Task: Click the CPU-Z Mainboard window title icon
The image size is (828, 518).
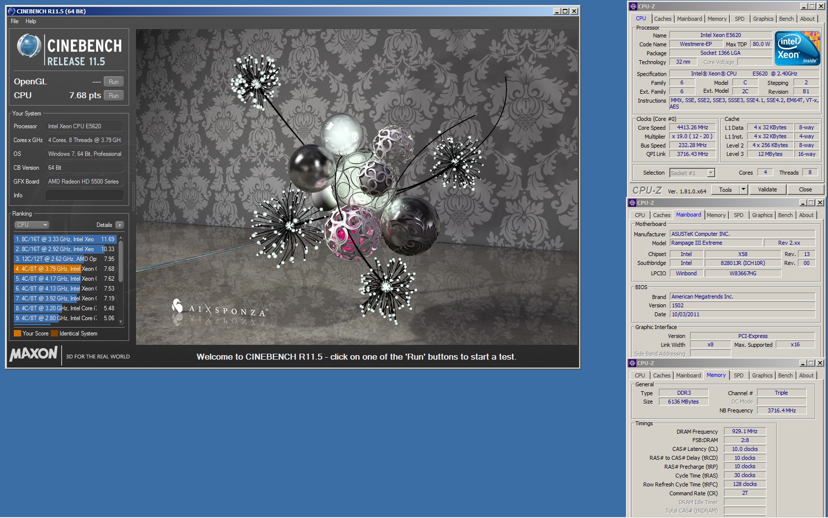Action: 632,203
